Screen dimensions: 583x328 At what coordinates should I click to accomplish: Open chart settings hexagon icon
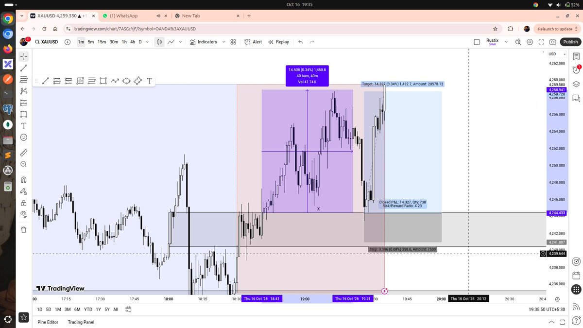[530, 42]
